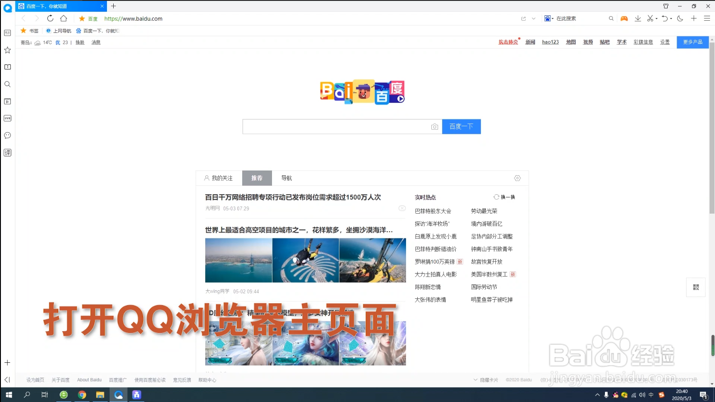Viewport: 715px width, 402px height.
Task: Open the skin shirt icon in title bar
Action: coord(666,6)
